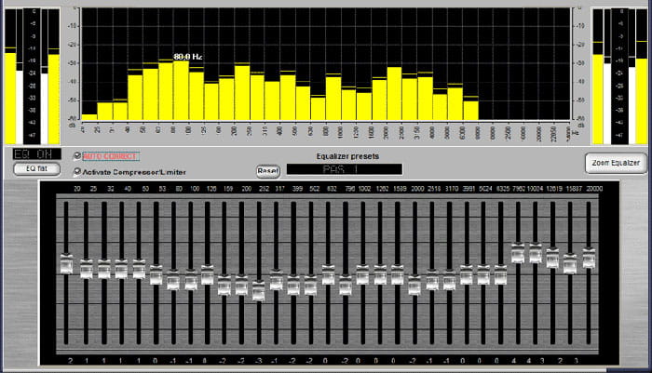Screen dimensions: 652x373
Task: Grab the 252 Hz slider handle
Action: [x=259, y=291]
